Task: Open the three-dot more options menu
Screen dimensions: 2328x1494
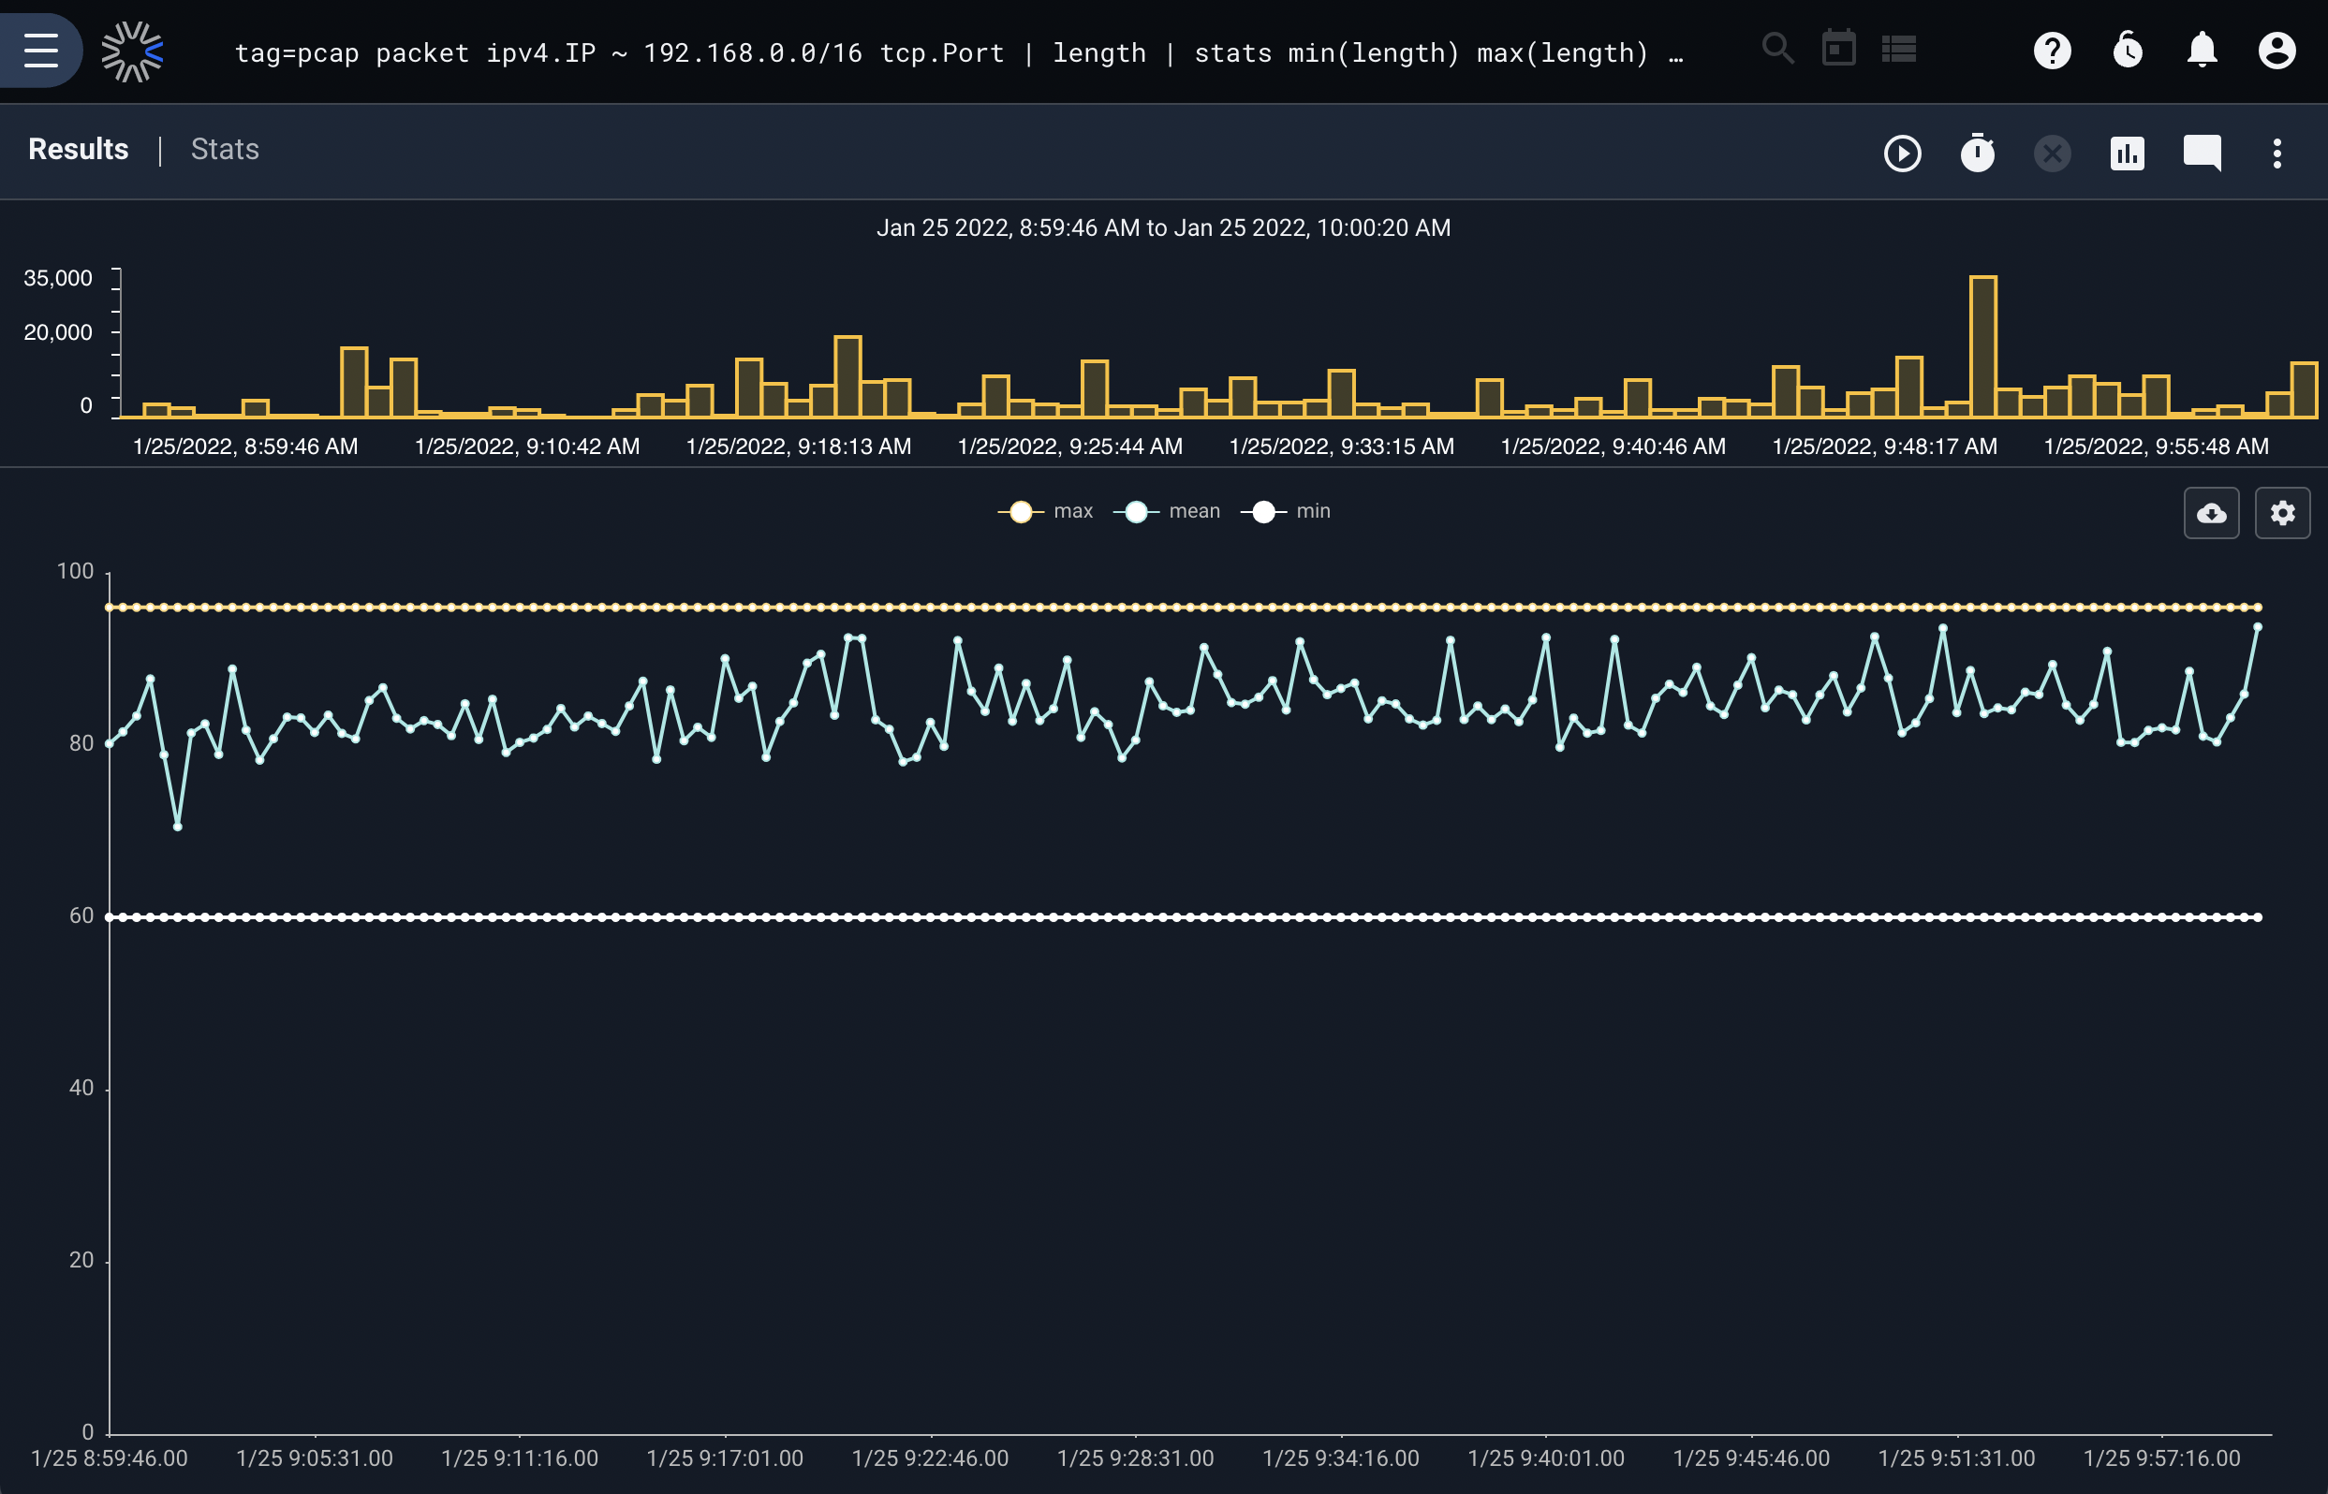Action: click(x=2276, y=154)
